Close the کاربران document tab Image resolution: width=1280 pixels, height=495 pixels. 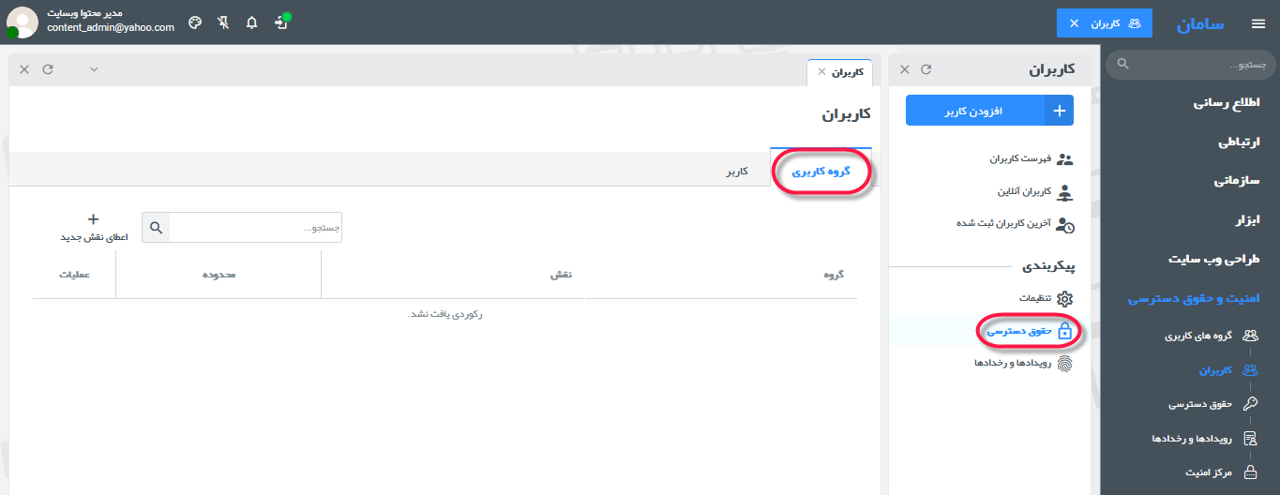coord(821,71)
